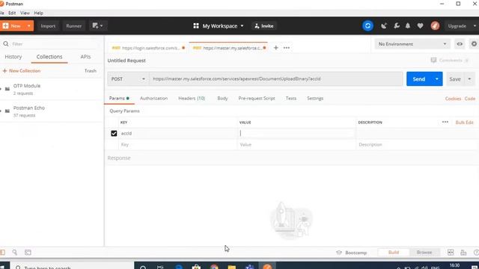Click the Runner button
479x269 pixels.
73,26
